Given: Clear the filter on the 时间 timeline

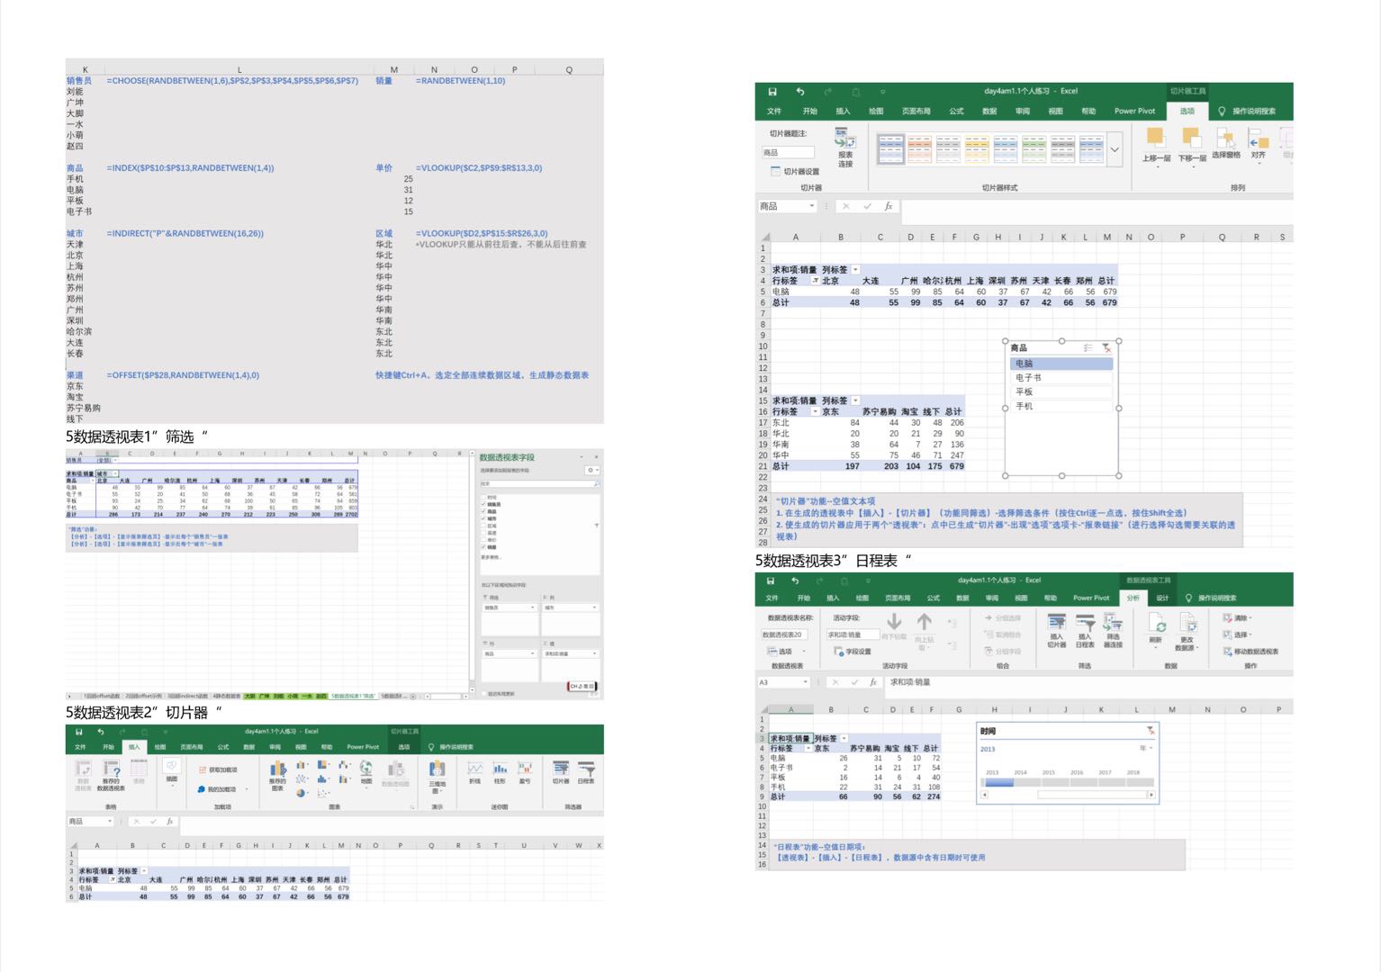Looking at the screenshot, I should 1150,731.
